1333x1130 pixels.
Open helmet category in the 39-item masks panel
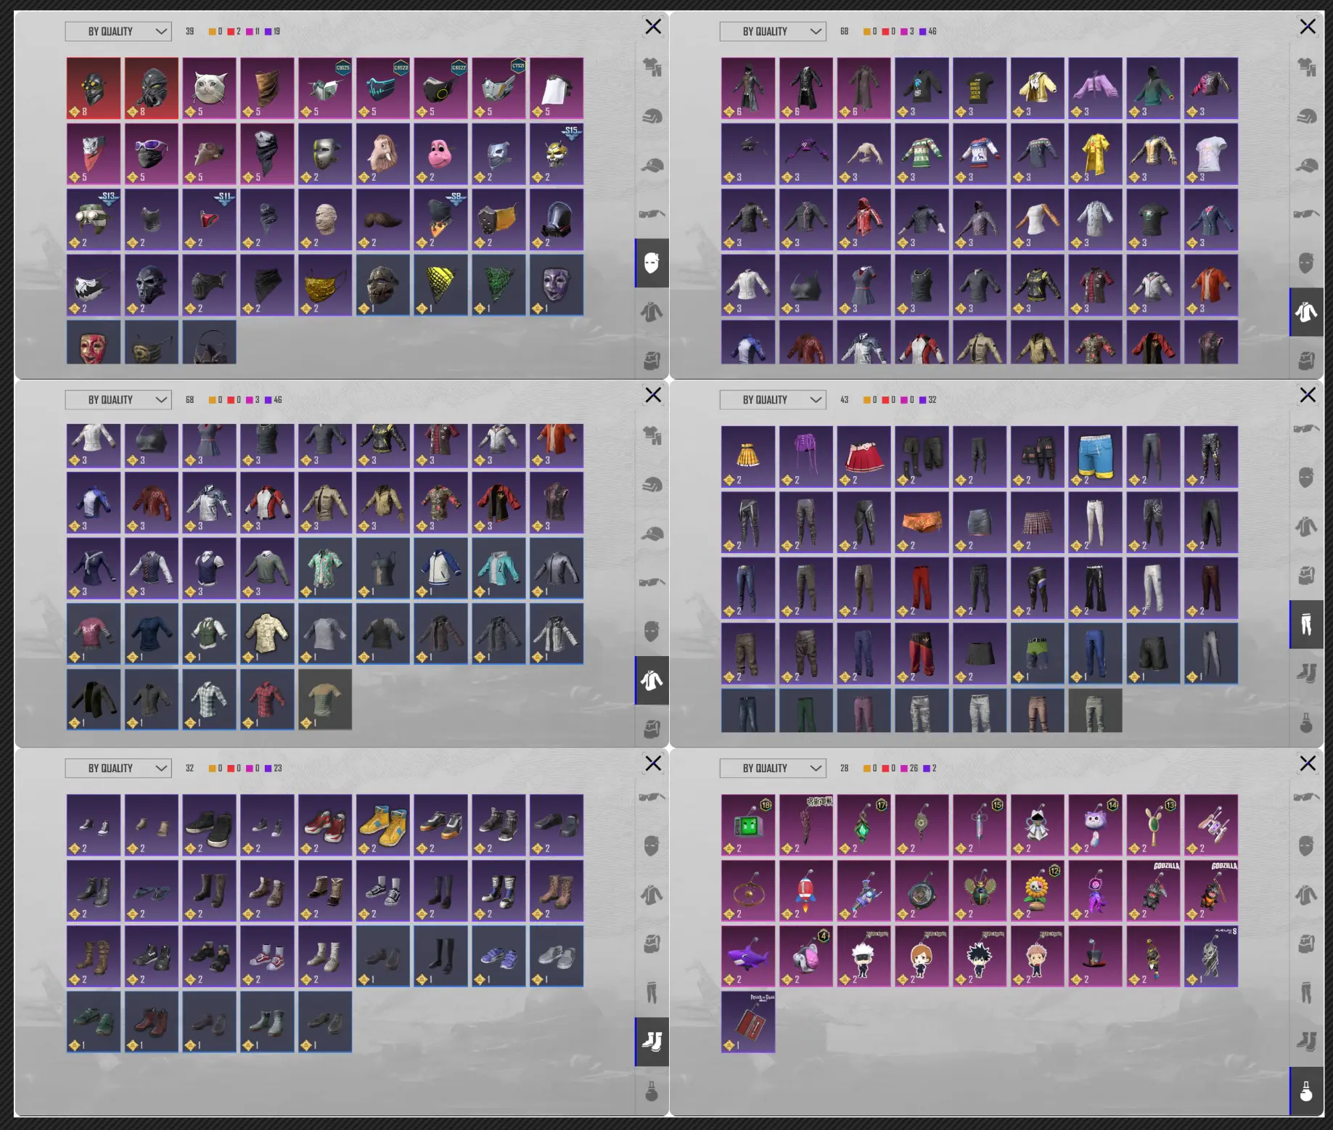pos(652,116)
